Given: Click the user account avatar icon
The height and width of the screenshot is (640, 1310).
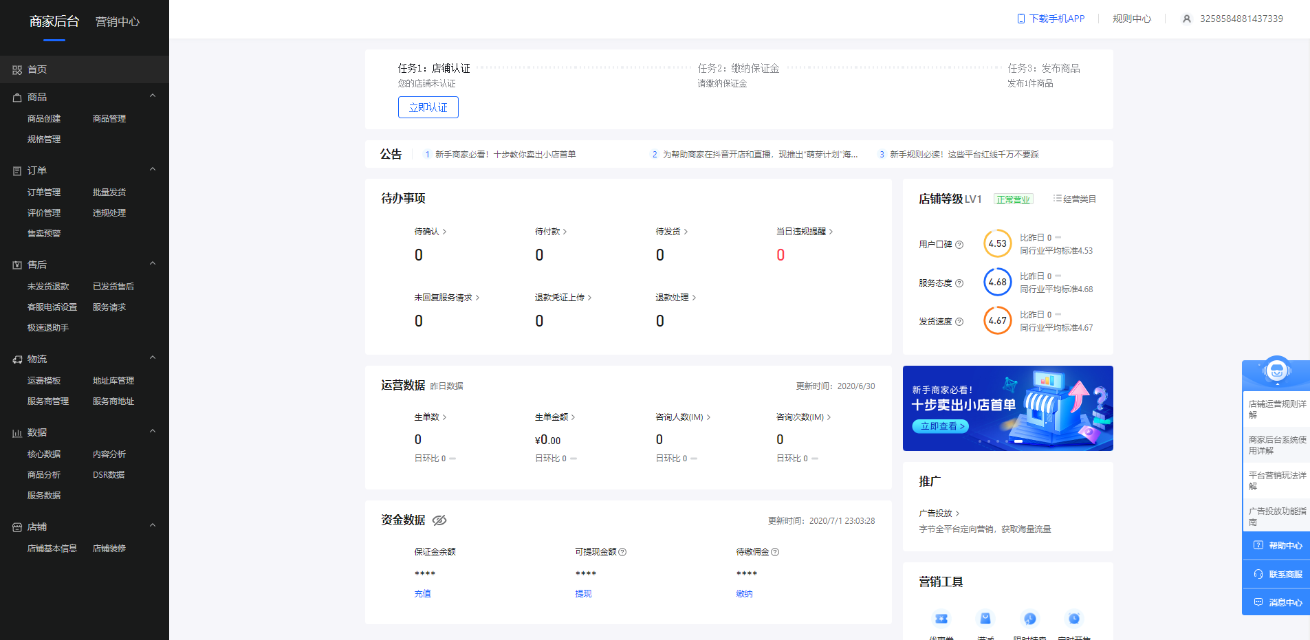Looking at the screenshot, I should click(x=1186, y=19).
